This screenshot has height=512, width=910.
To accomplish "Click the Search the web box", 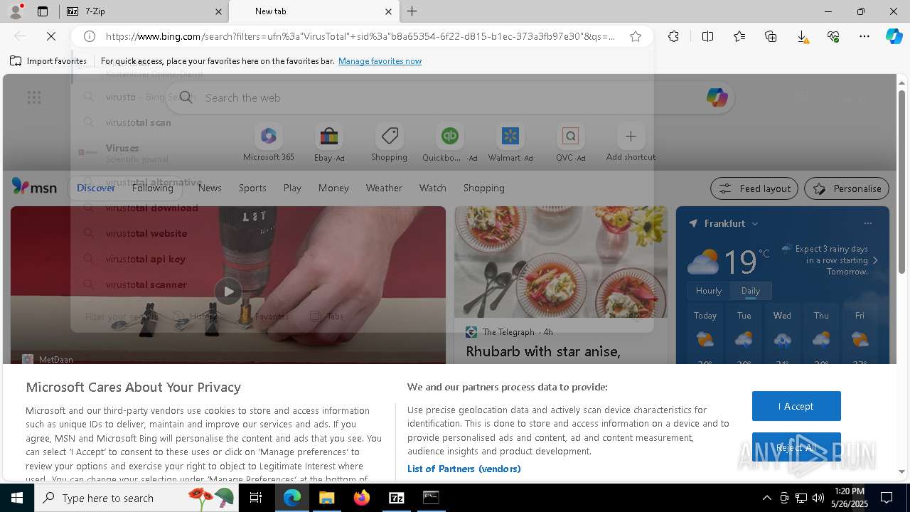I will [x=451, y=97].
